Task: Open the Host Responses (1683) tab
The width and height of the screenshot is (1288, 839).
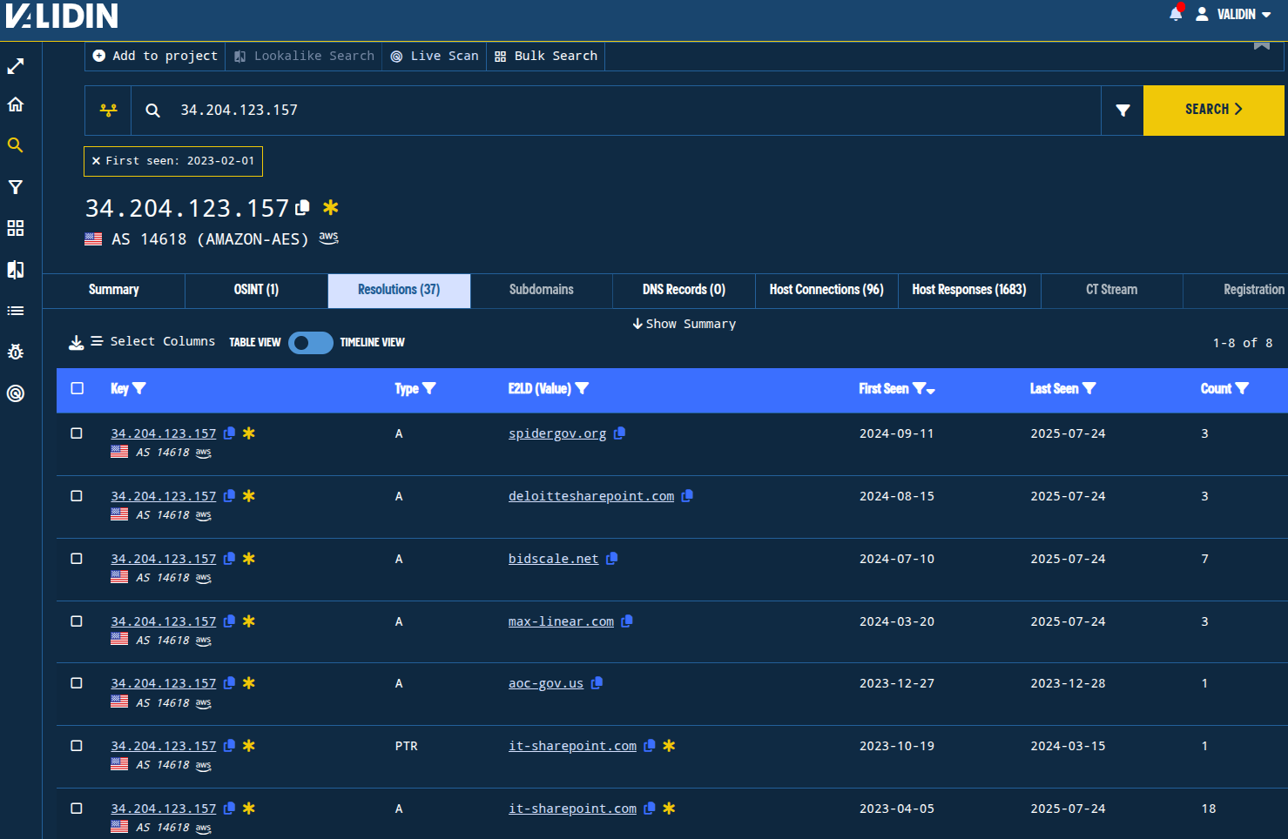Action: click(969, 290)
